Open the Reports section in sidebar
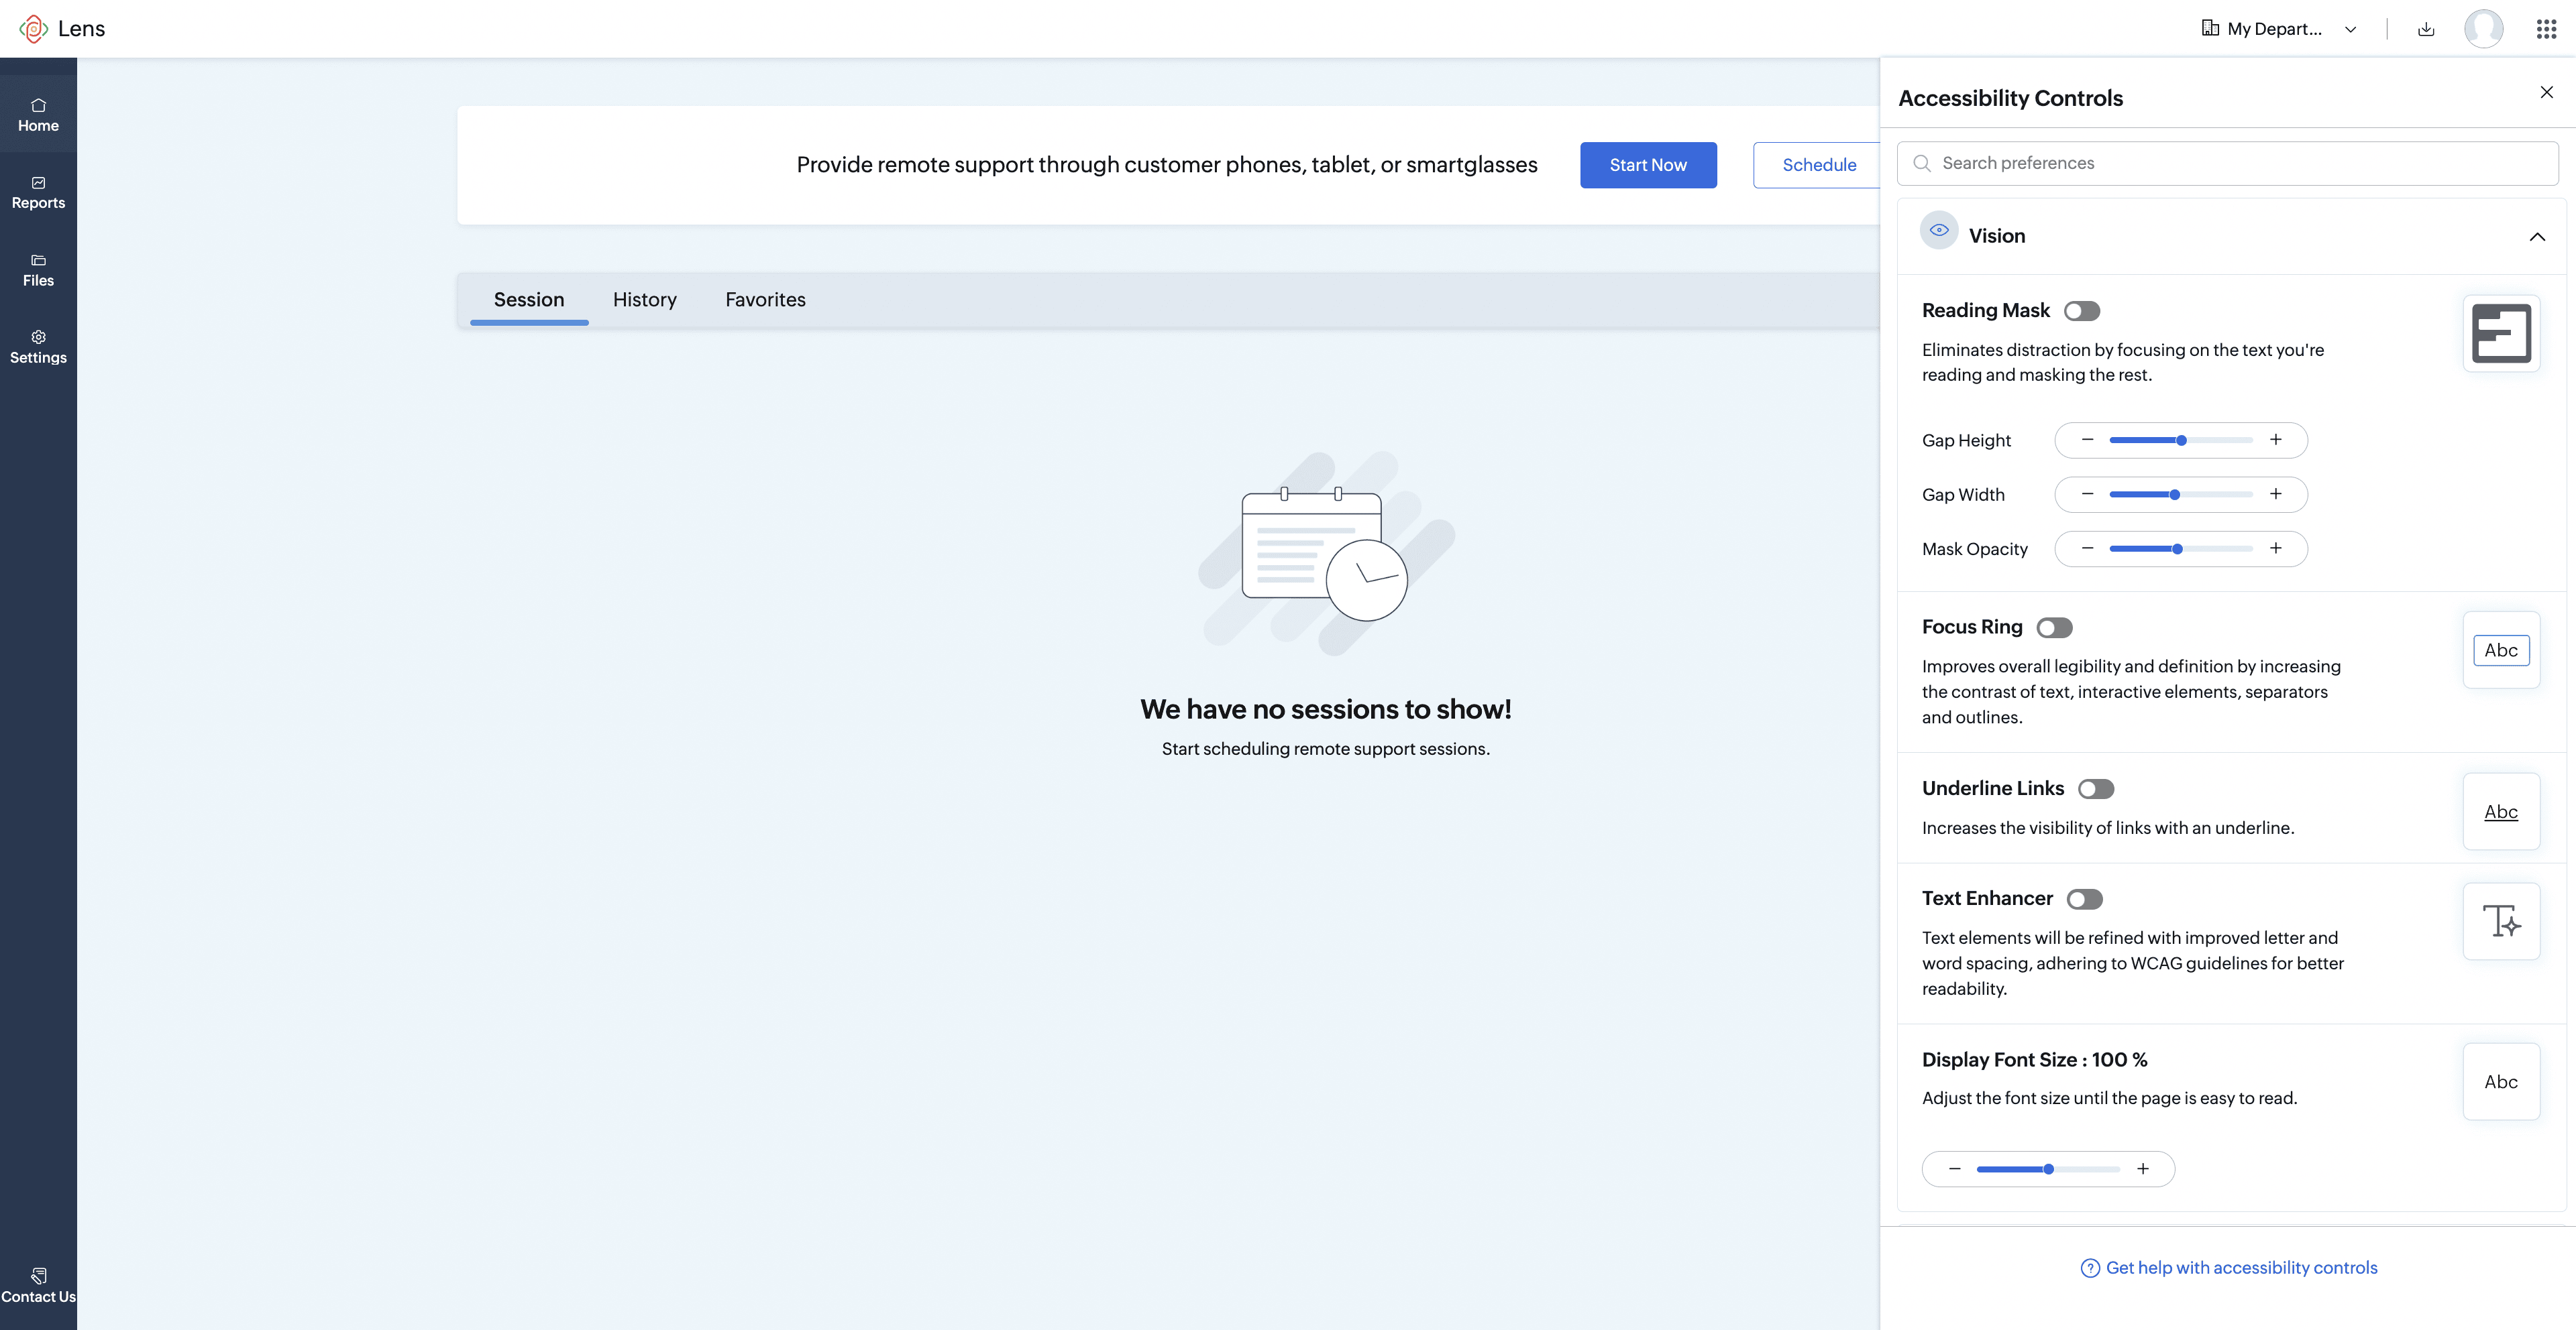This screenshot has width=2576, height=1330. click(x=38, y=193)
